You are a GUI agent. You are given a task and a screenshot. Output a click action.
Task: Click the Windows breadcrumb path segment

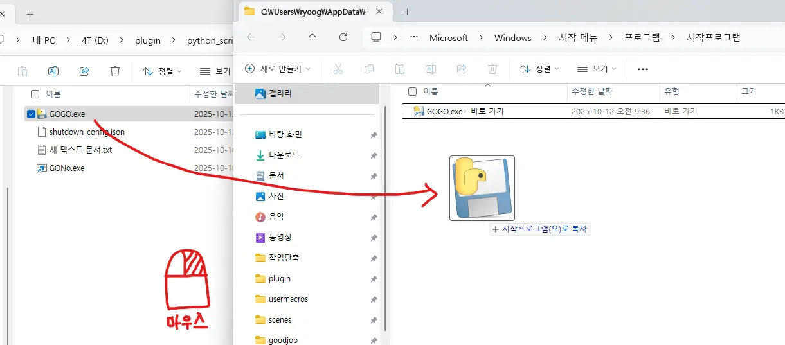[x=512, y=37]
